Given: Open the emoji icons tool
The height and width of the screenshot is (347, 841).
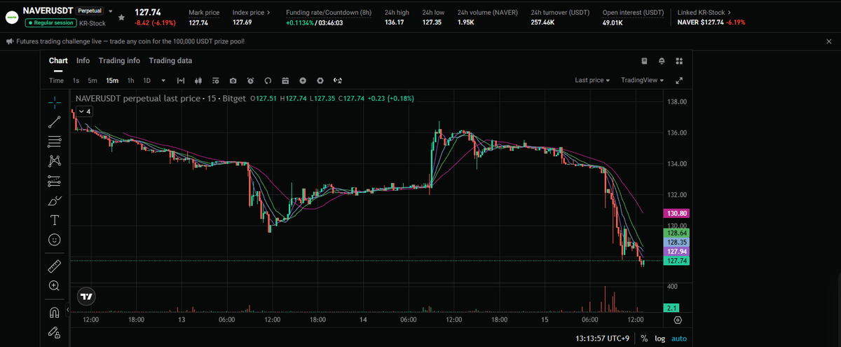Looking at the screenshot, I should (55, 240).
